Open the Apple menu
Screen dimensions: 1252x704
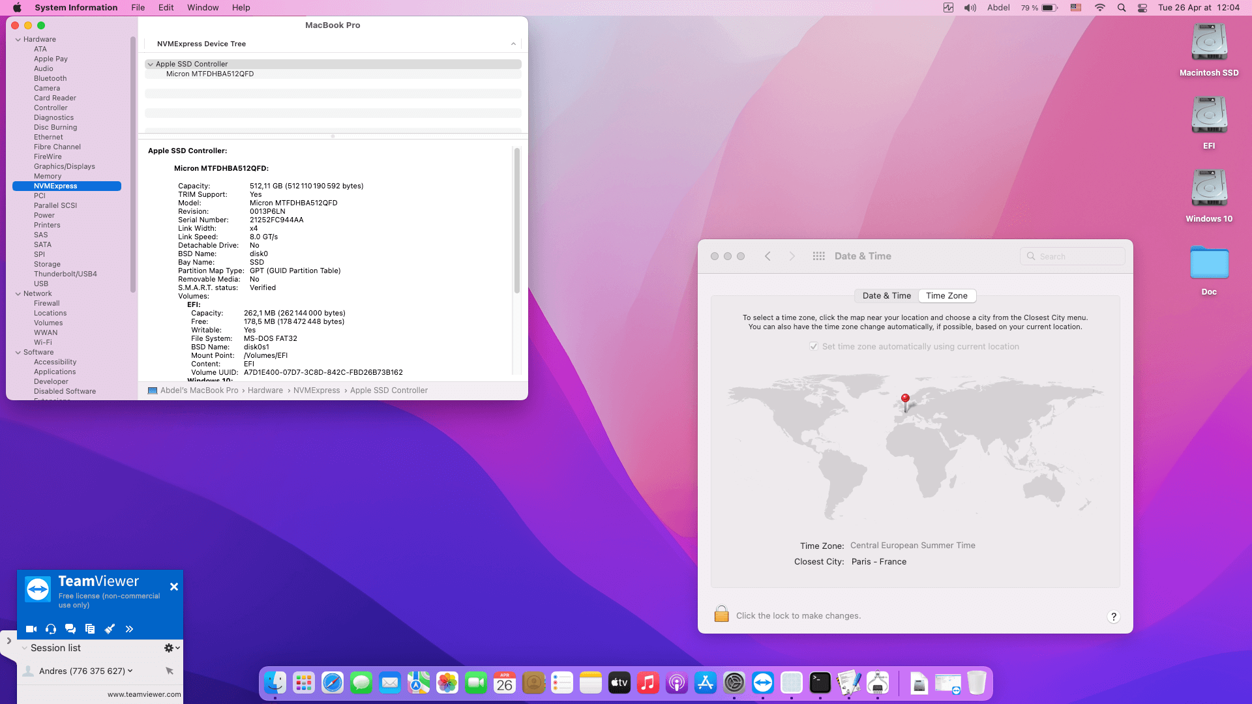point(18,8)
